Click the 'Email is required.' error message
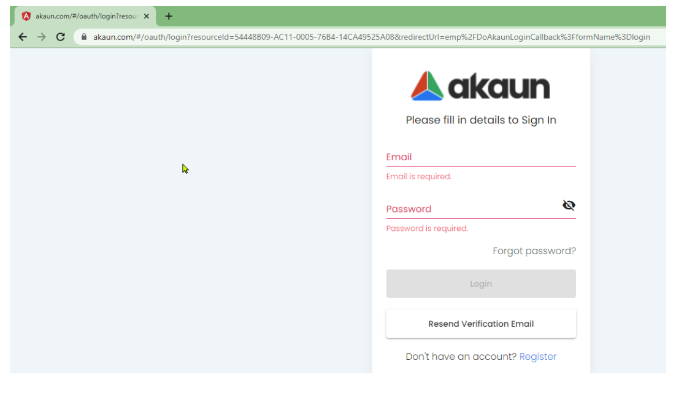Viewport: 676px width, 393px height. click(418, 176)
